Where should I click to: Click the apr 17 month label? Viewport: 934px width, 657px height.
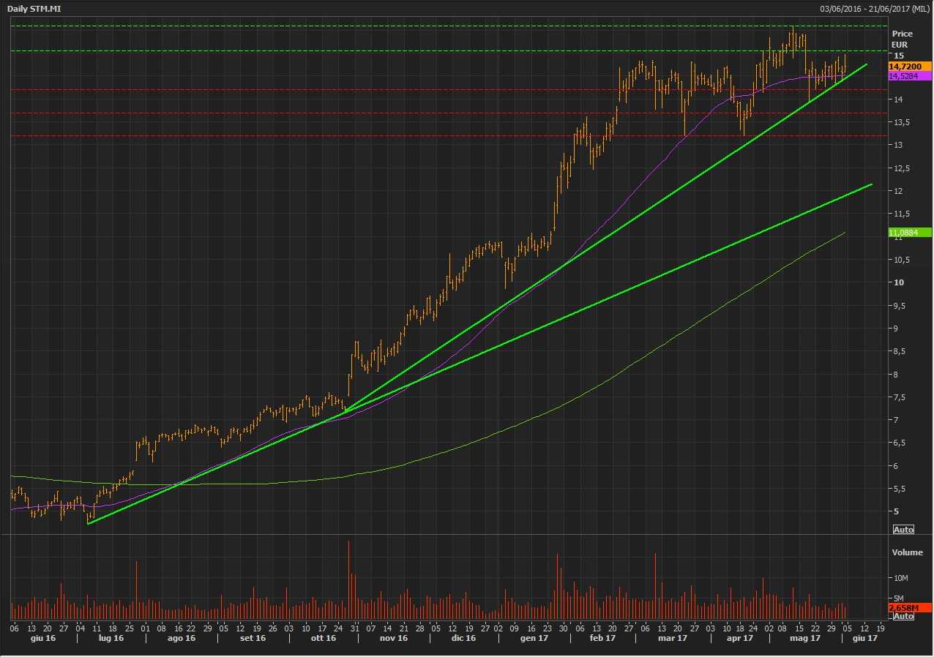[x=740, y=639]
